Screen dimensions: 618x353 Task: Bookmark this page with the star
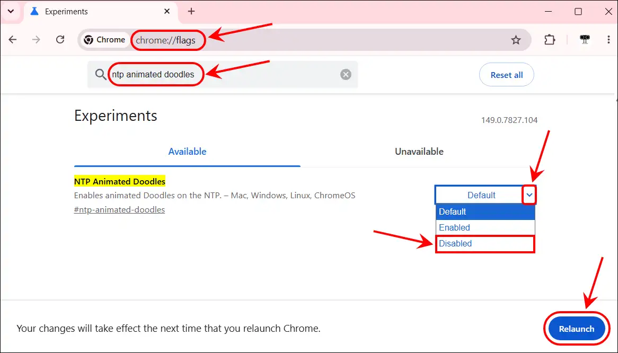[x=516, y=40]
